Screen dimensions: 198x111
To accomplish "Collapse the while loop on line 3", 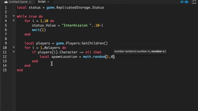I will (x=14, y=16).
